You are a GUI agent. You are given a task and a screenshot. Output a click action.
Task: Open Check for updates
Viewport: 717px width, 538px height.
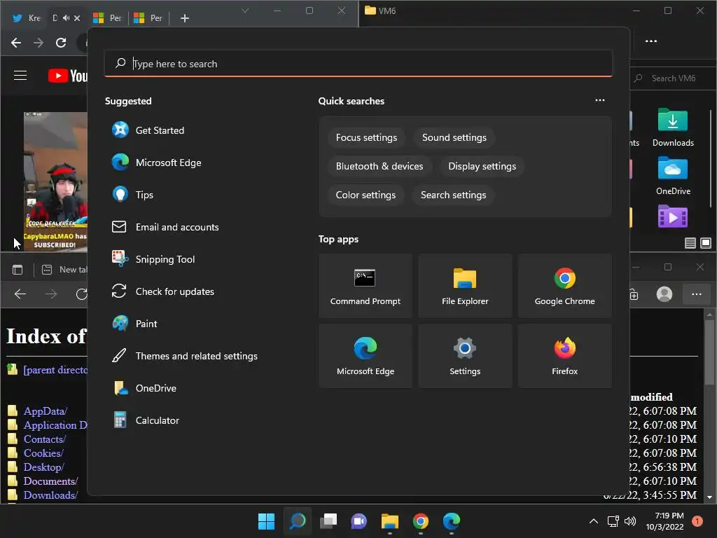pos(162,291)
